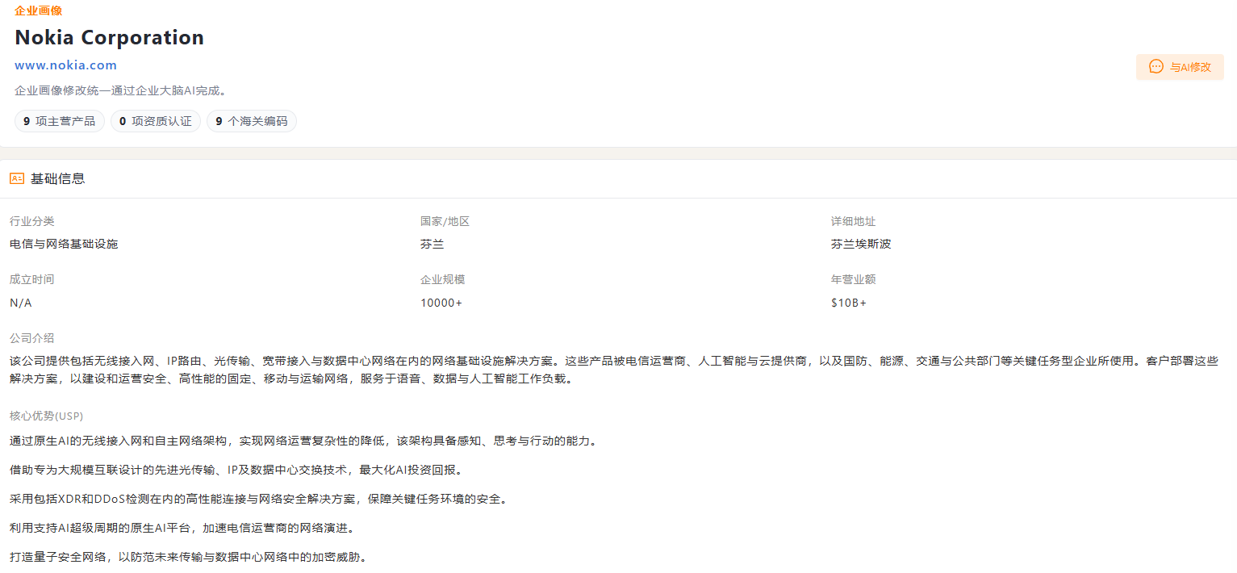1237x573 pixels.
Task: Click the line starting 利用支持AI超级周期
Action: [182, 528]
